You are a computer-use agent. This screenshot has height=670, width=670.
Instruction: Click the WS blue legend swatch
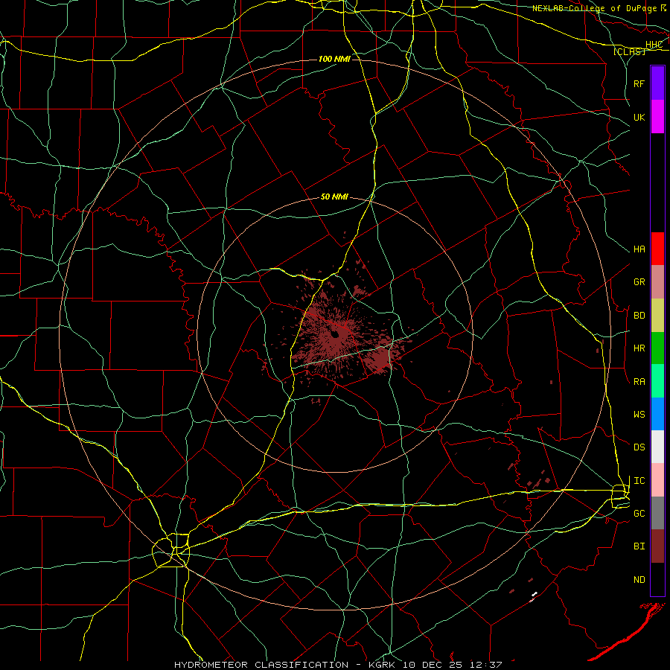coord(657,414)
